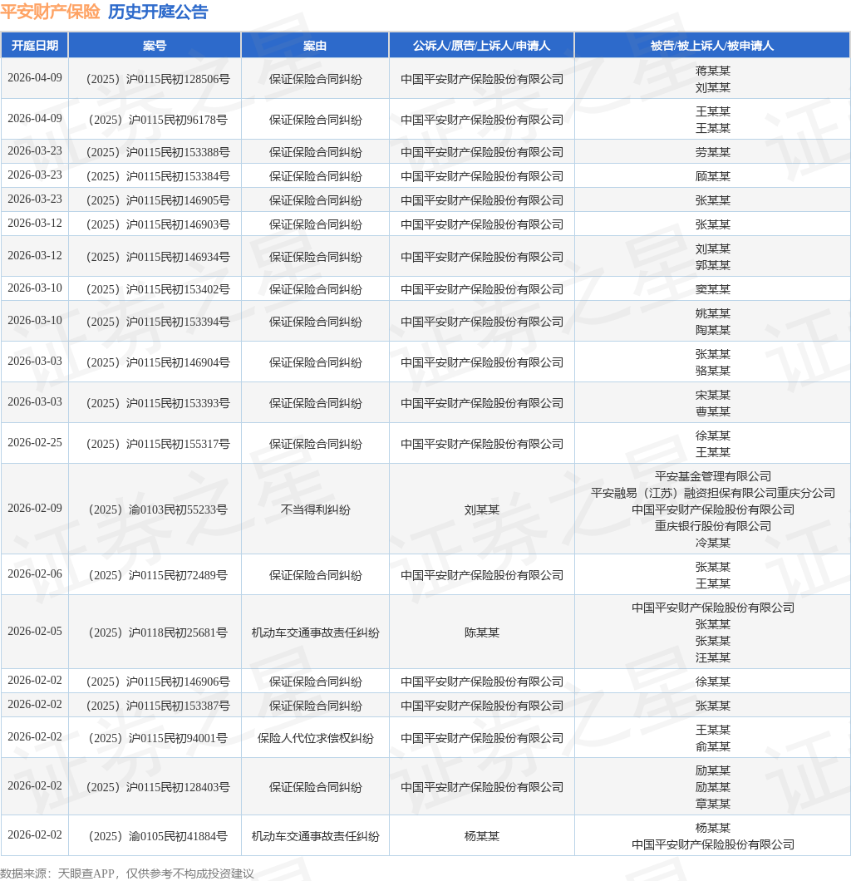Click case number 沪0115民初72489号
Viewport: 851px width, 881px height.
click(158, 575)
